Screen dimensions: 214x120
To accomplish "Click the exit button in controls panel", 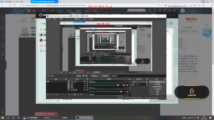I will (157, 94).
